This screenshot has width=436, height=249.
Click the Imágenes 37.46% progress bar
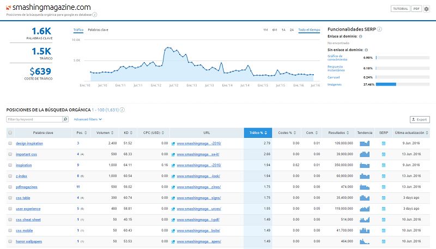click(403, 84)
